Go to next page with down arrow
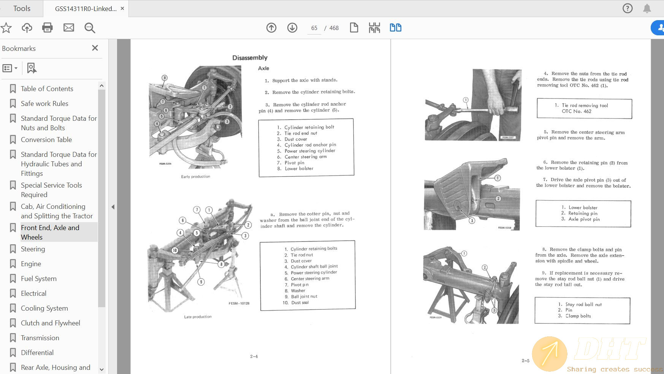The image size is (664, 374). pyautogui.click(x=292, y=28)
